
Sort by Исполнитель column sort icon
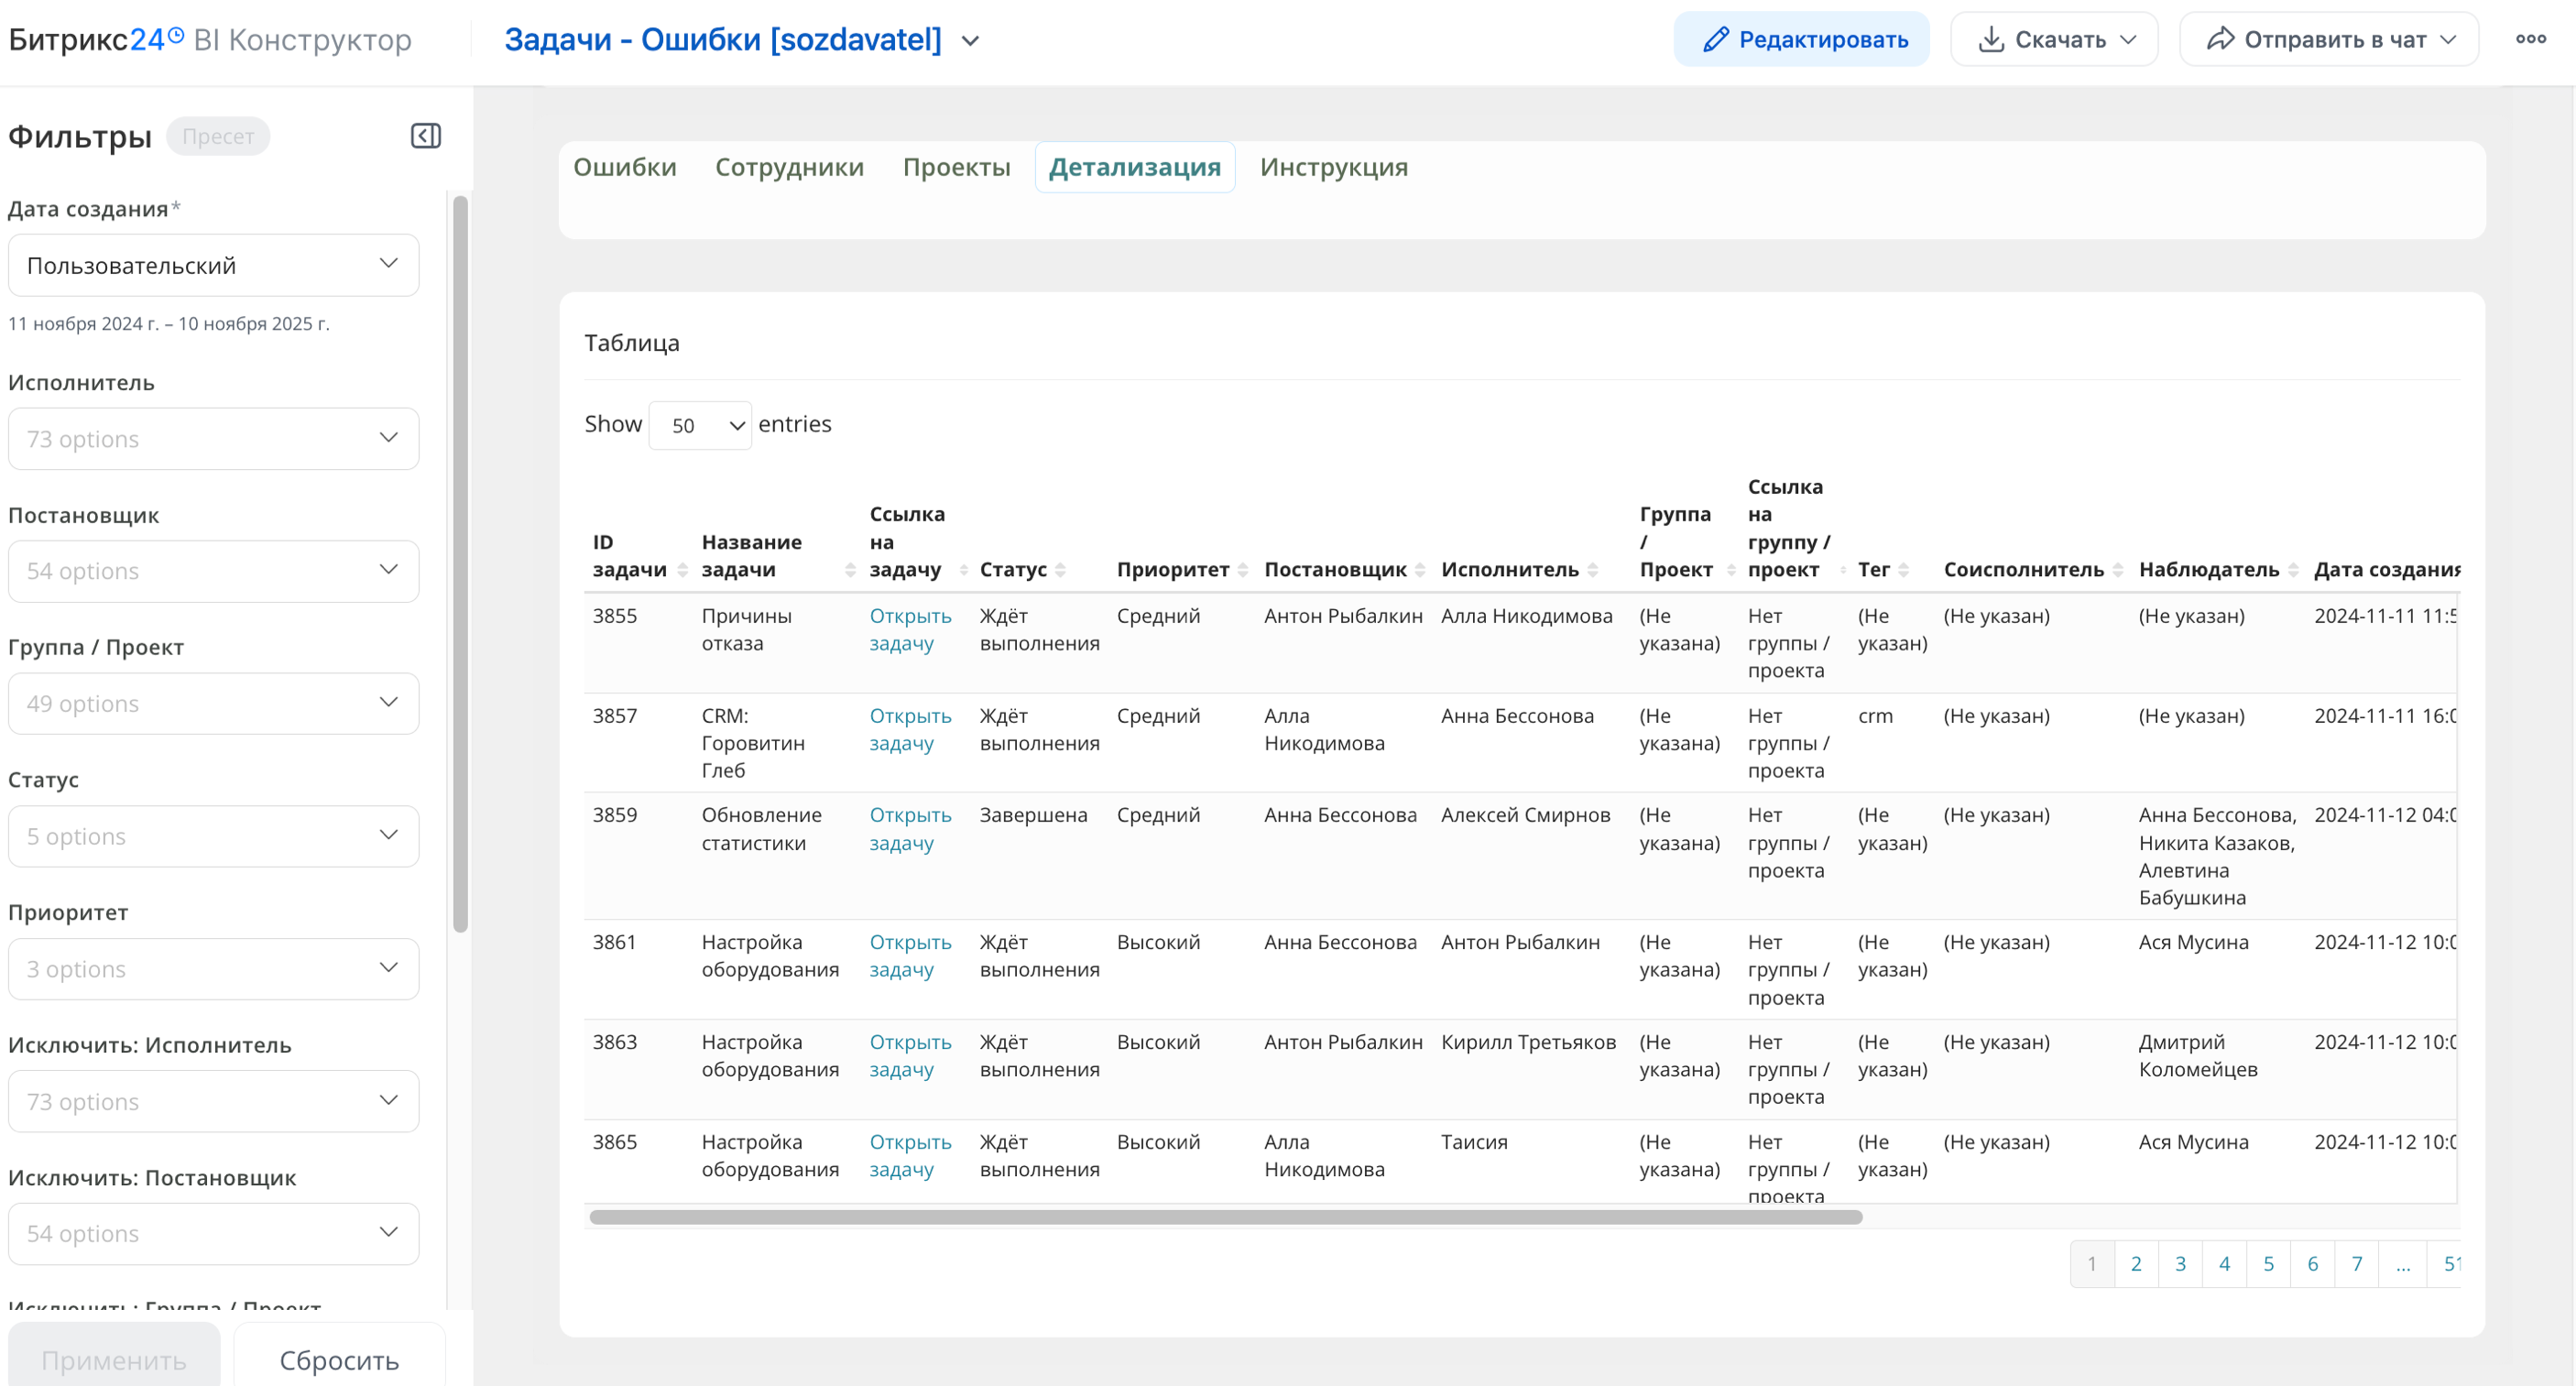(1592, 570)
